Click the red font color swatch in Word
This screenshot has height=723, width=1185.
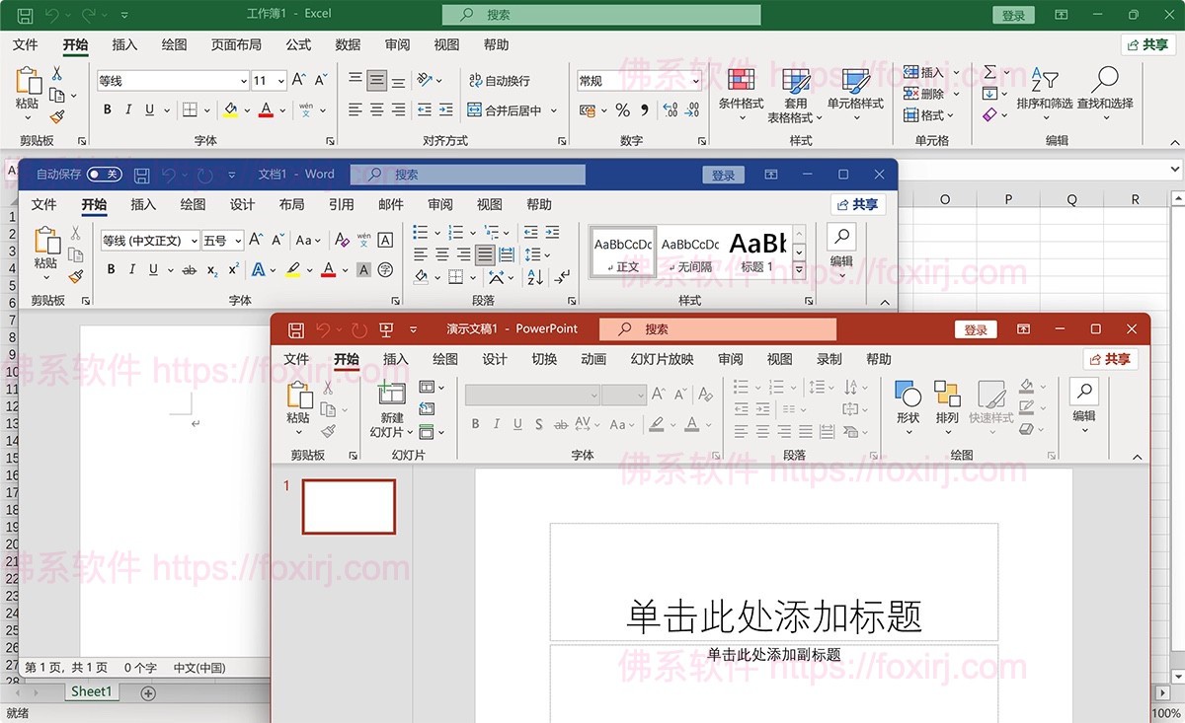point(328,270)
